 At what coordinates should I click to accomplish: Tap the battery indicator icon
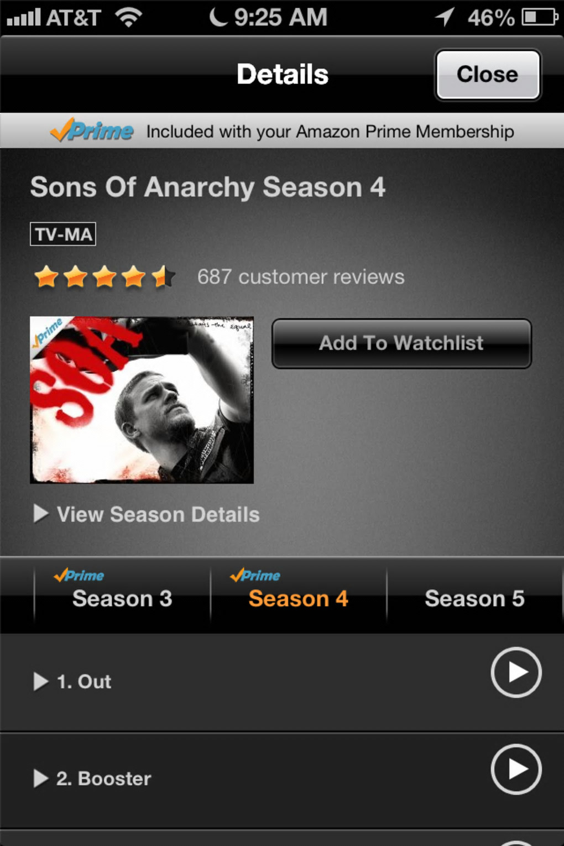pos(540,17)
